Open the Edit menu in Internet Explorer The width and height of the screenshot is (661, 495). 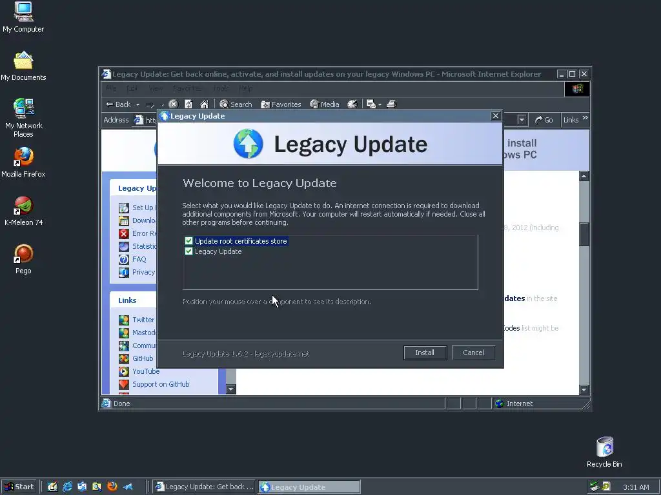point(132,88)
